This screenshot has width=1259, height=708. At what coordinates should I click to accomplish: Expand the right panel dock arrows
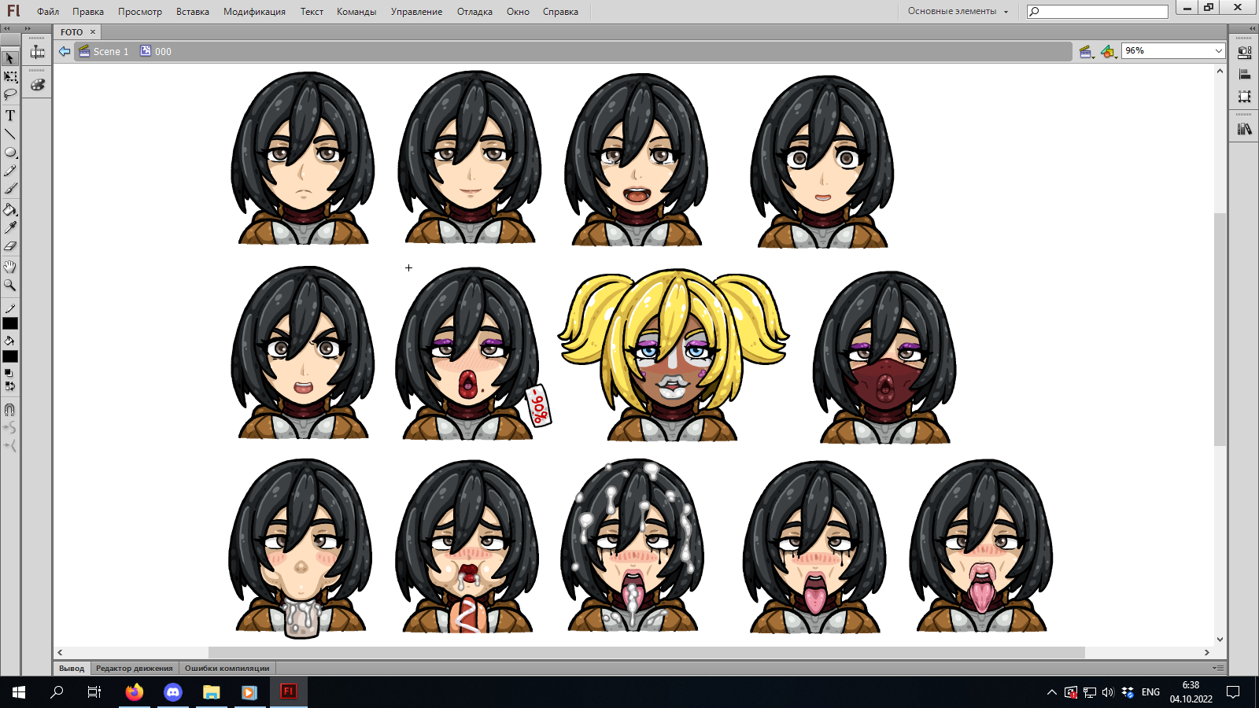coord(1251,28)
